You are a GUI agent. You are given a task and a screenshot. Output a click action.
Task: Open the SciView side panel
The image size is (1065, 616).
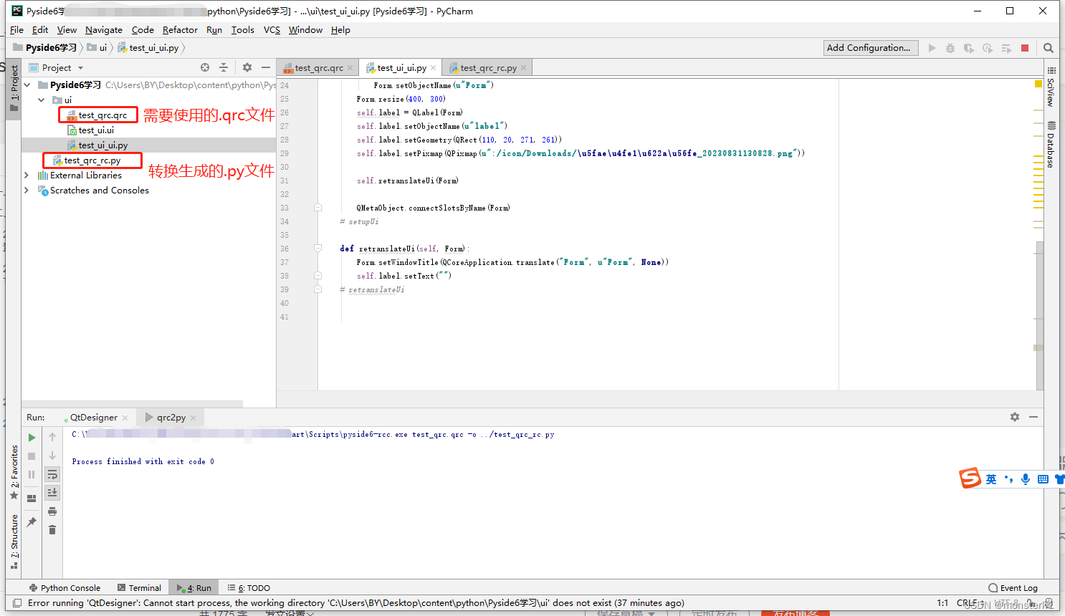1051,87
